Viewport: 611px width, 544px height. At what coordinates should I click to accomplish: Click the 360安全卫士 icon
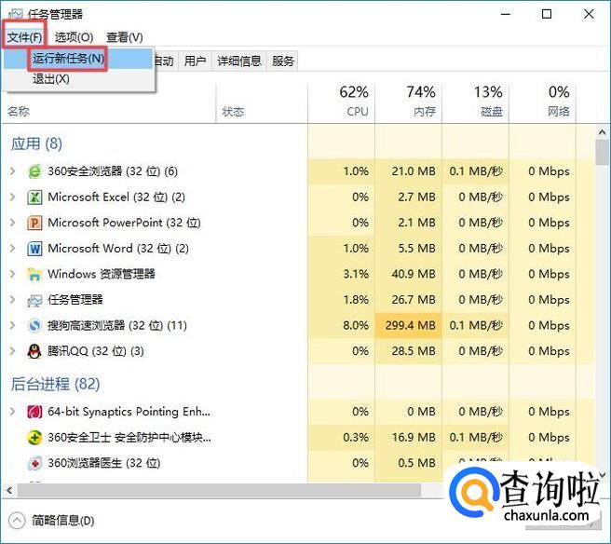point(34,438)
